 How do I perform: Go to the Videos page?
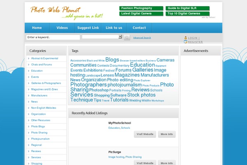(62, 28)
